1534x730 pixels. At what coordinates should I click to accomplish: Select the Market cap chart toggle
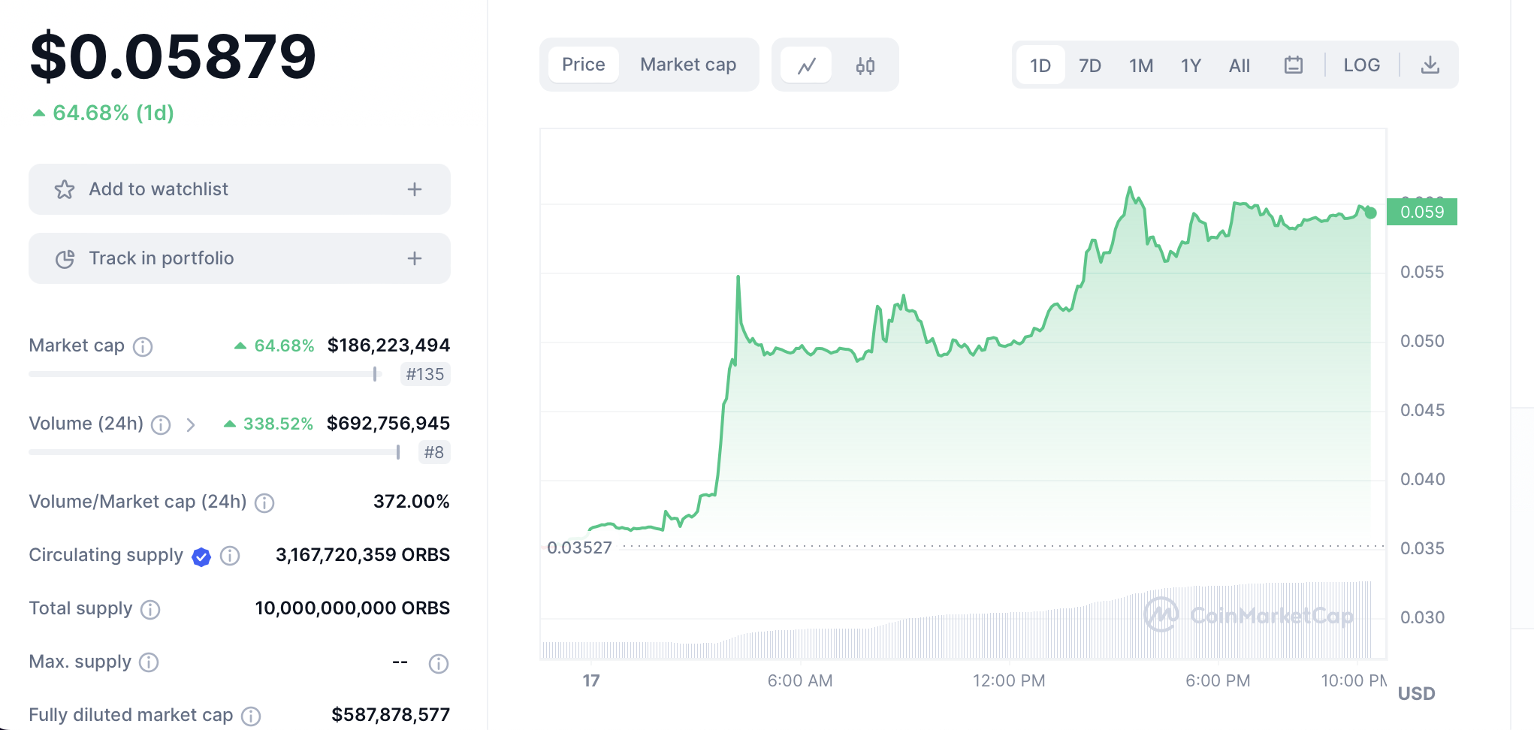687,65
